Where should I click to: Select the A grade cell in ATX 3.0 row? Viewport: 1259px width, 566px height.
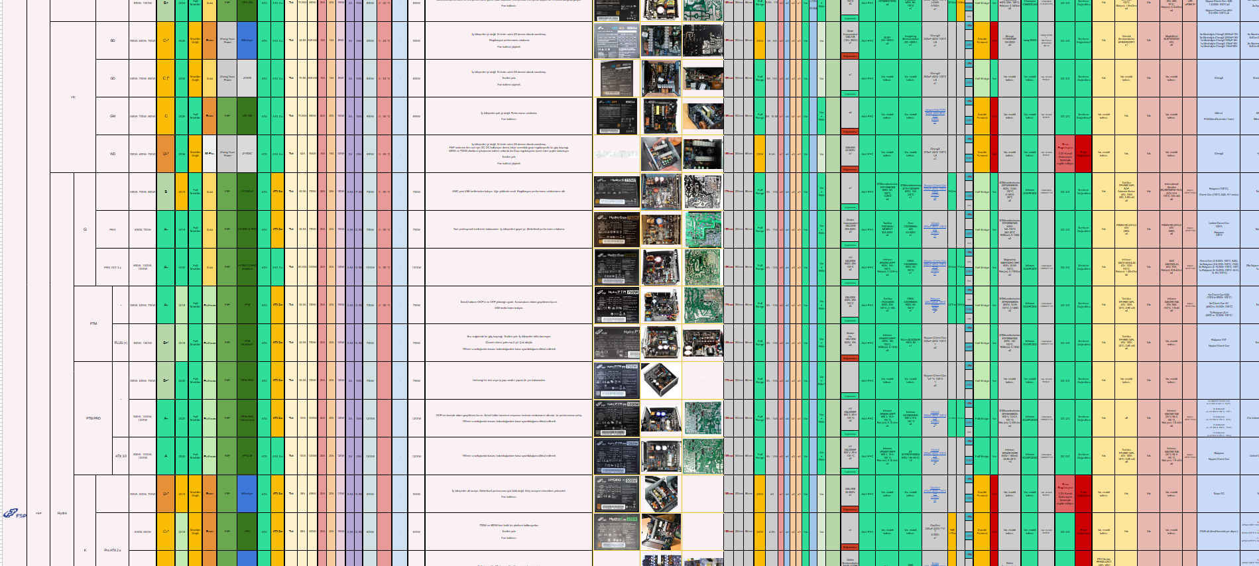point(166,456)
